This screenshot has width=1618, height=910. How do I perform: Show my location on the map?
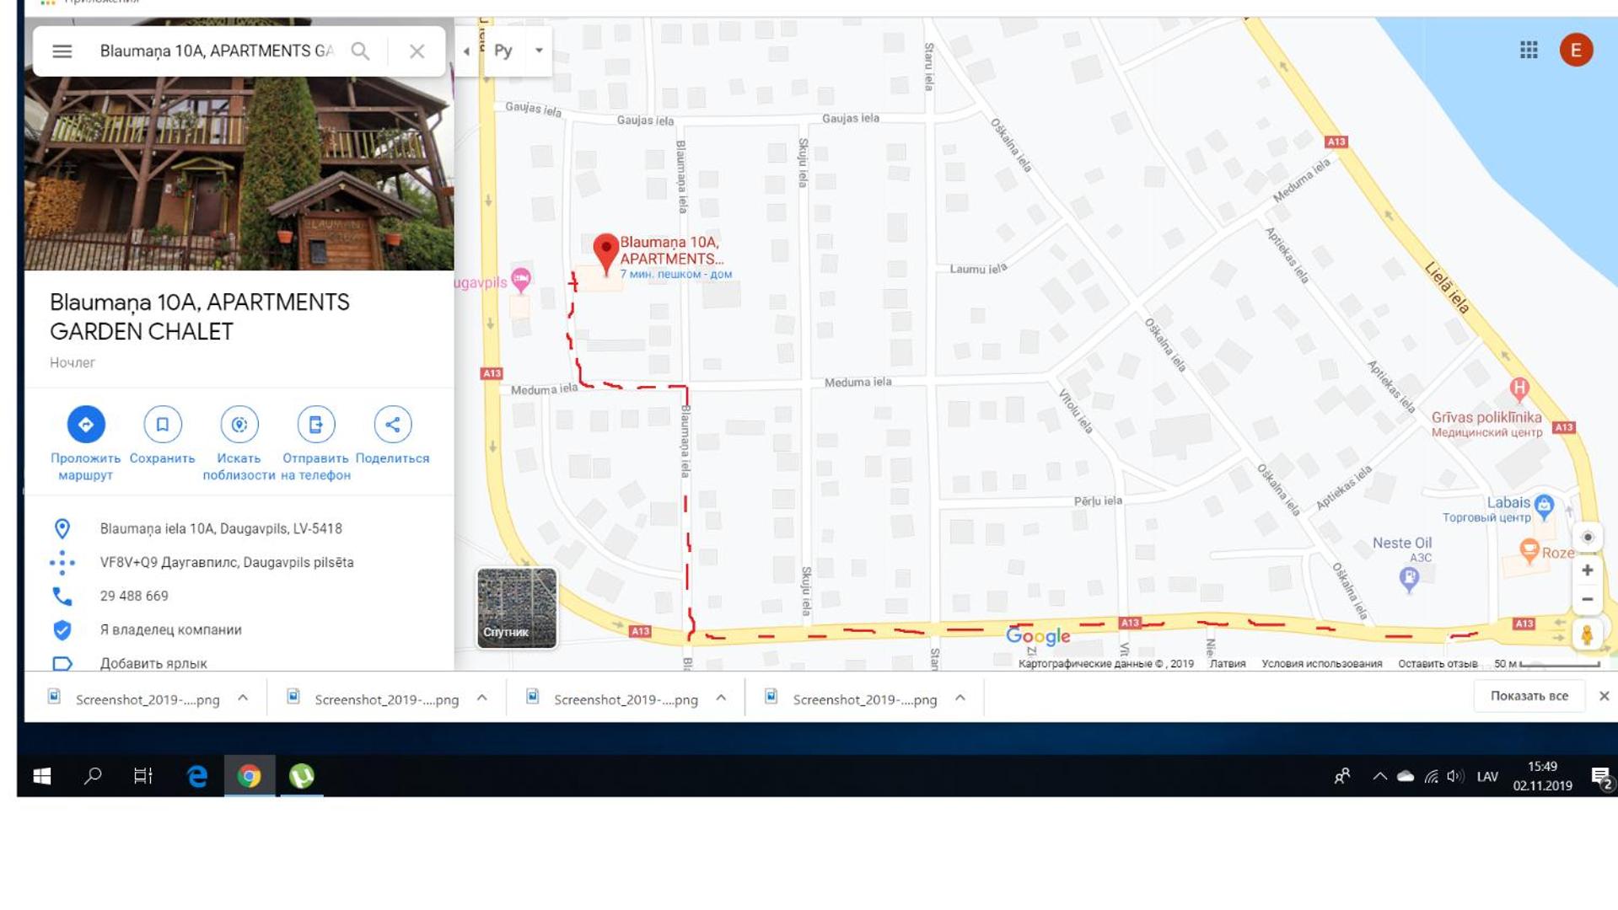pos(1588,537)
